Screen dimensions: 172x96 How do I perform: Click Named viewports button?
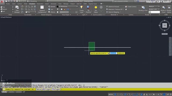point(52,7)
